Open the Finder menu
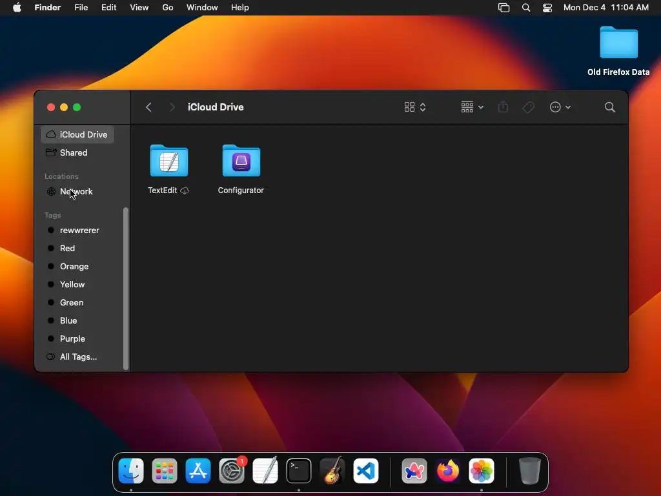Screen dimensions: 661x496 pyautogui.click(x=48, y=8)
